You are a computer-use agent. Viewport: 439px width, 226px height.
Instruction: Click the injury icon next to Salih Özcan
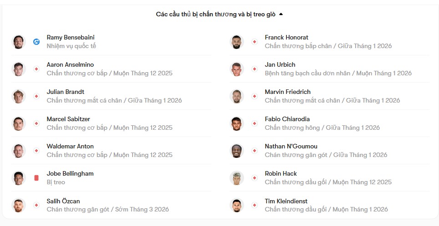36,205
